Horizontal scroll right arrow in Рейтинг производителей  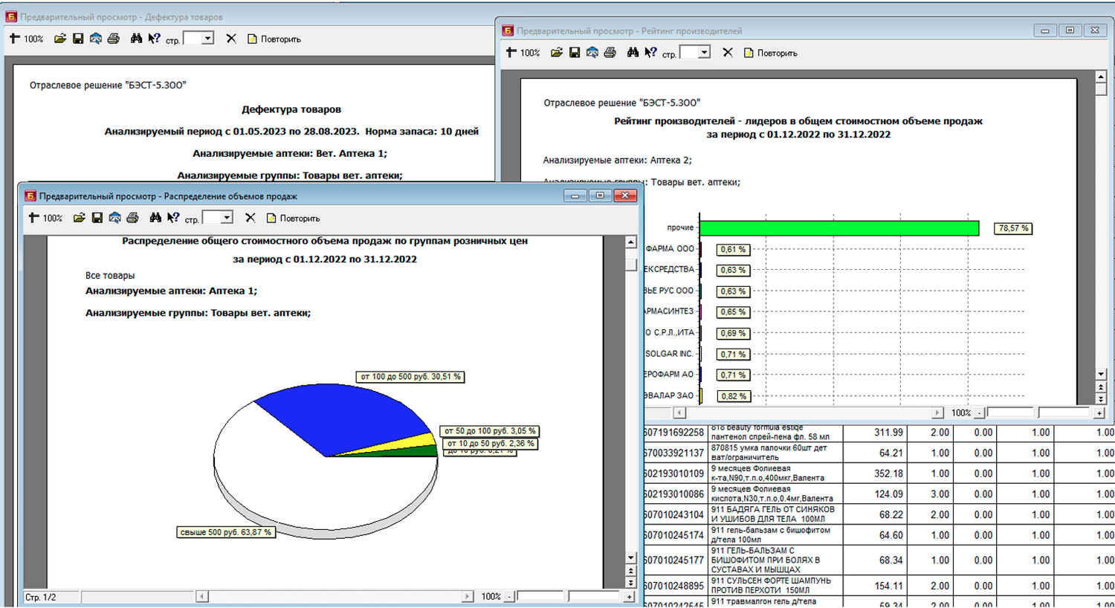(x=937, y=413)
